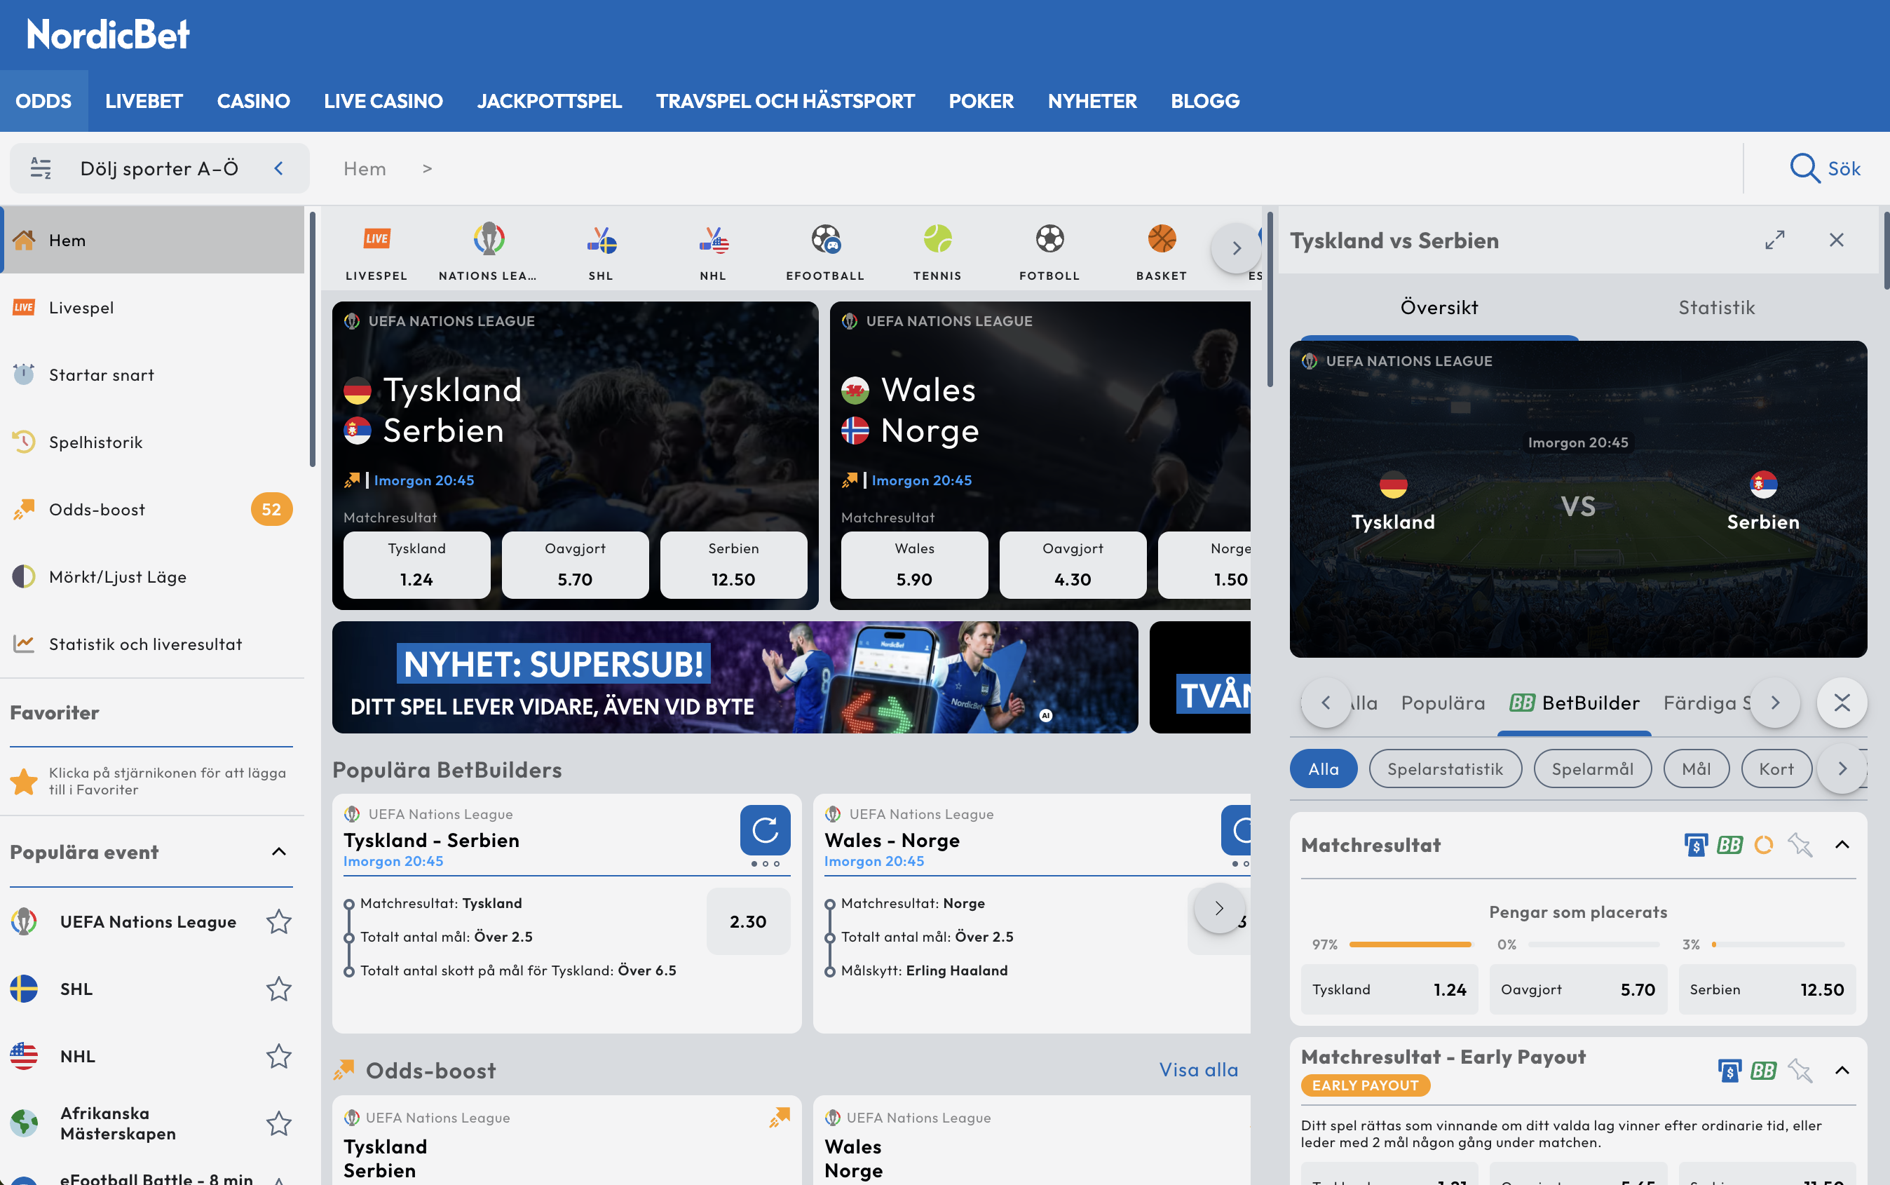
Task: Refresh the Tyskland - Serbien BetBuilder suggestion
Action: 765,830
